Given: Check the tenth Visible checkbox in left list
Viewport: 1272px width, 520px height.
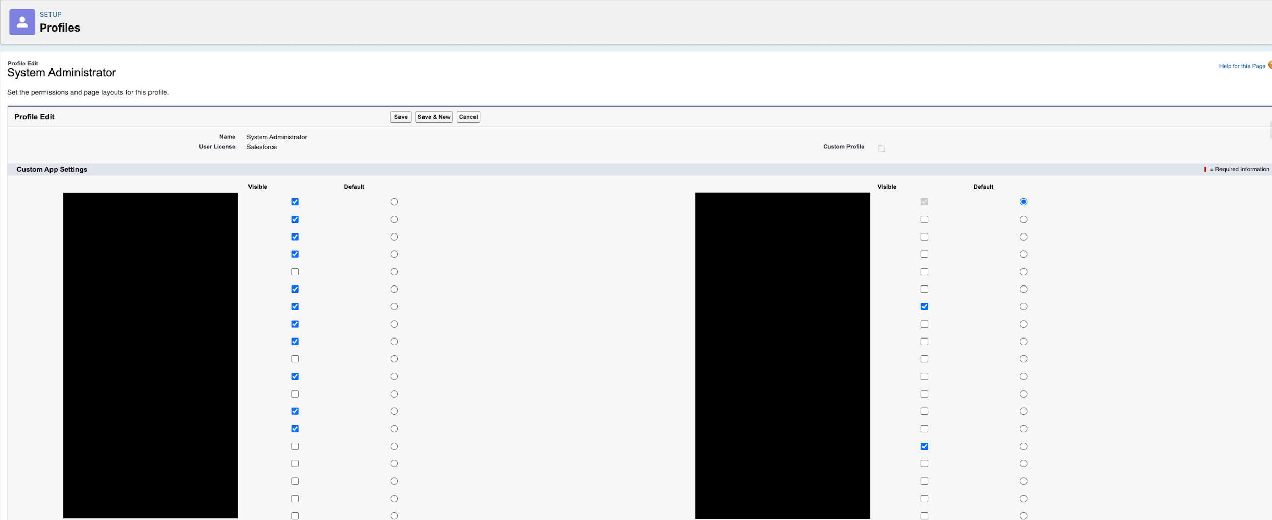Looking at the screenshot, I should [295, 359].
